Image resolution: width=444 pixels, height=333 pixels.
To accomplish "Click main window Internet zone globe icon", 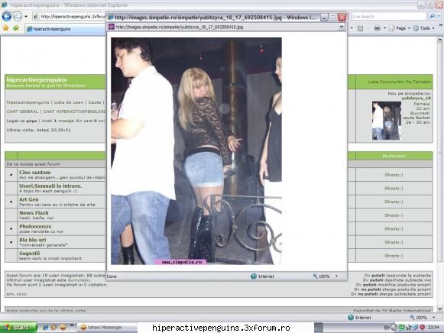I will [x=351, y=318].
